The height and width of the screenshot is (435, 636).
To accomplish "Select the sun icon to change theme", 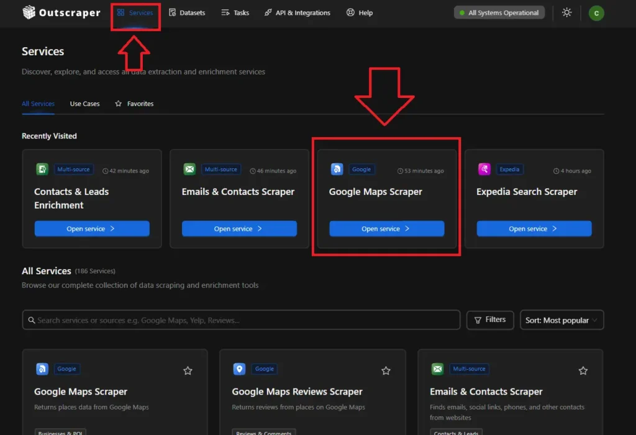I will coord(566,12).
